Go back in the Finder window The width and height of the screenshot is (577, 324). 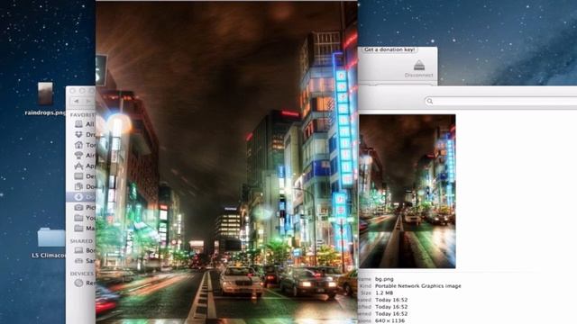click(x=76, y=101)
